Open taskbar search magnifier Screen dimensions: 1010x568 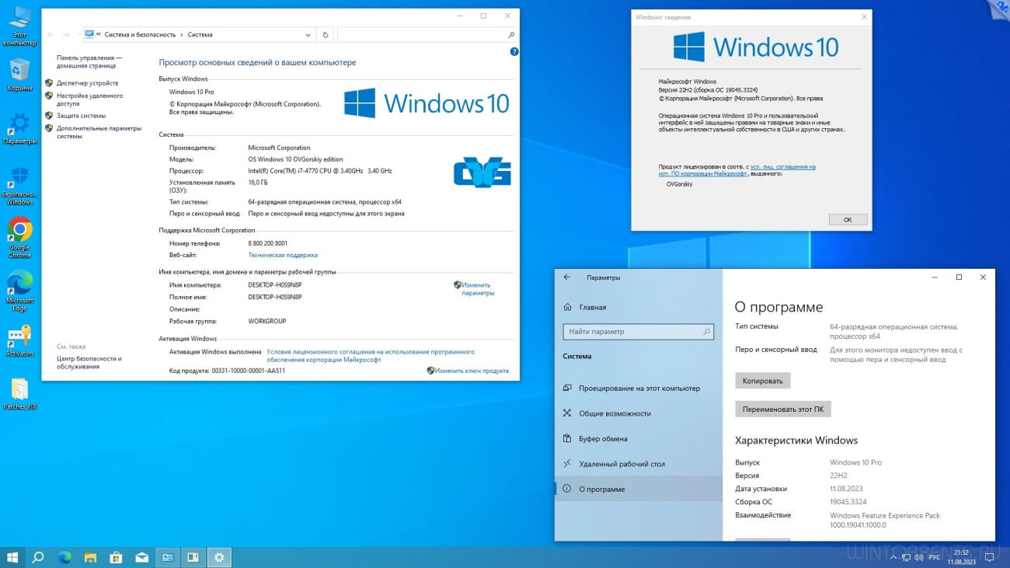(37, 557)
